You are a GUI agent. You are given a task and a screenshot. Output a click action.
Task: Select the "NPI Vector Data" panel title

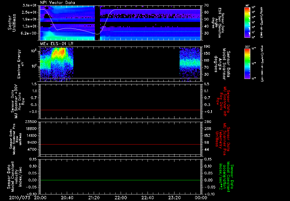(57, 3)
